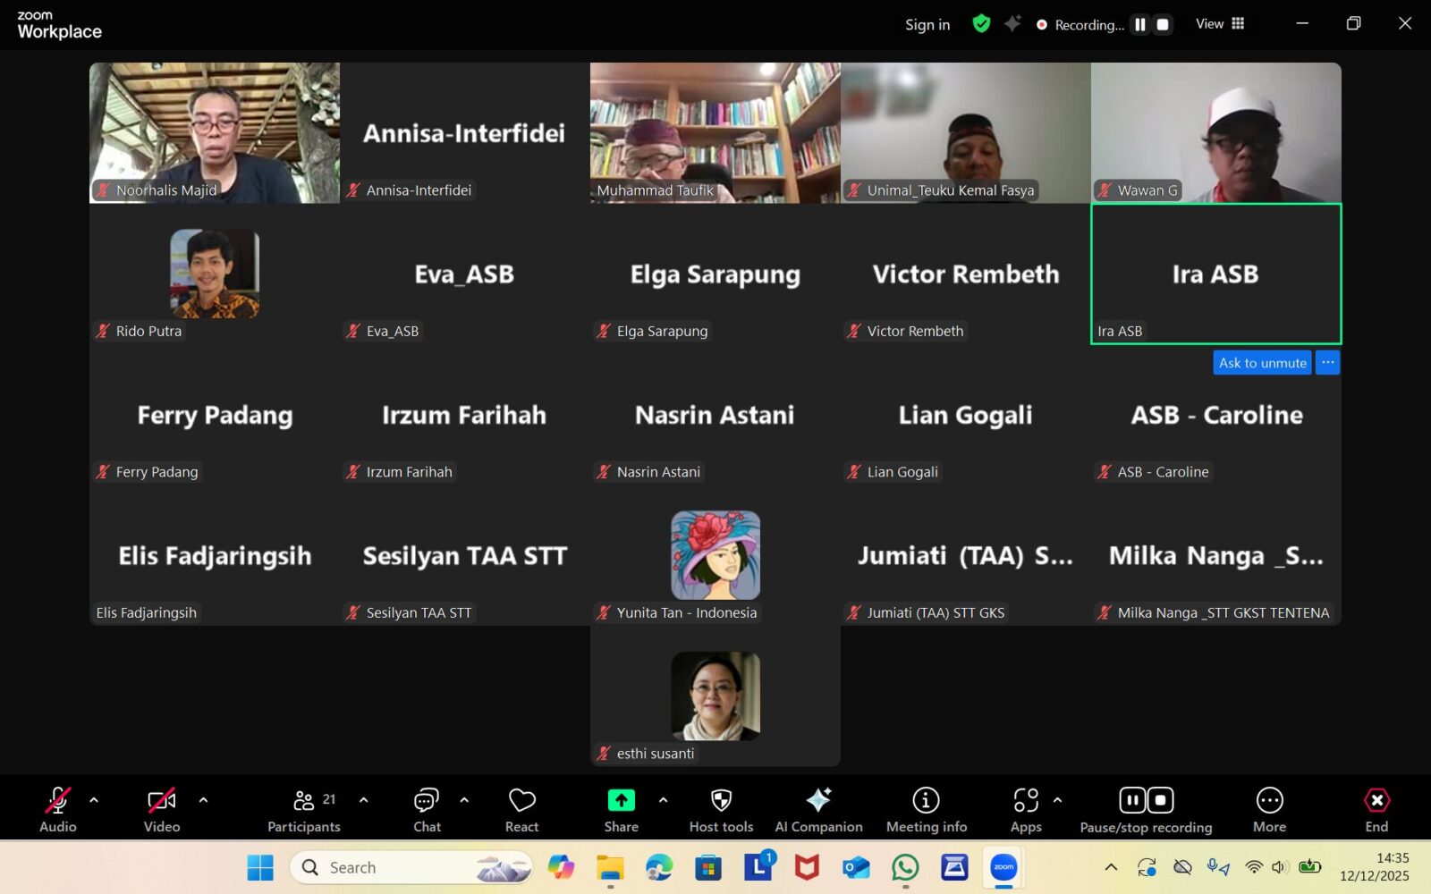This screenshot has width=1431, height=894.
Task: Open the Participants list
Action: pos(304,809)
